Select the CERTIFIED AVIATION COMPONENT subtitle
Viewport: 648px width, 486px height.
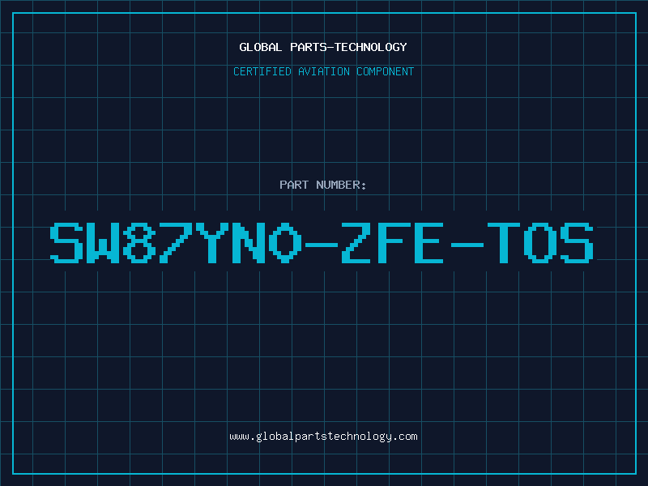323,71
